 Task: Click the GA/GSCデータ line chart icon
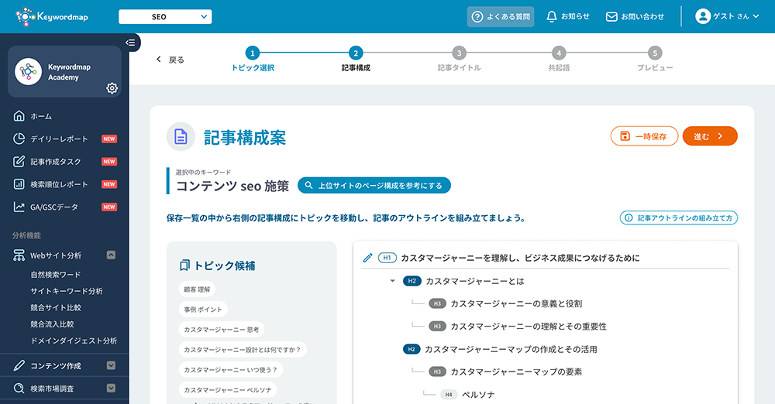[19, 207]
